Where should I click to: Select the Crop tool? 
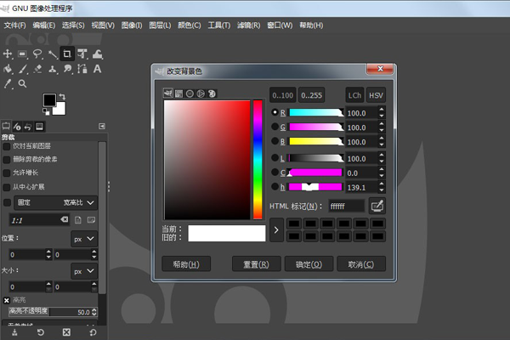(67, 54)
